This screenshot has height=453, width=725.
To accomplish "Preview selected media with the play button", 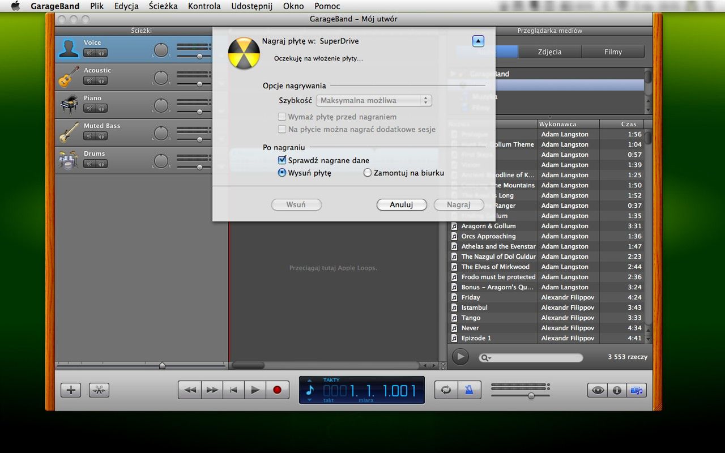I will tap(460, 357).
